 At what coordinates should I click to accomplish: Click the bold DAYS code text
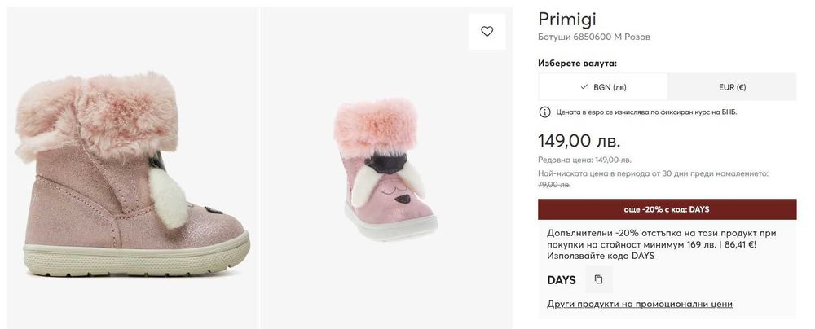click(x=562, y=280)
